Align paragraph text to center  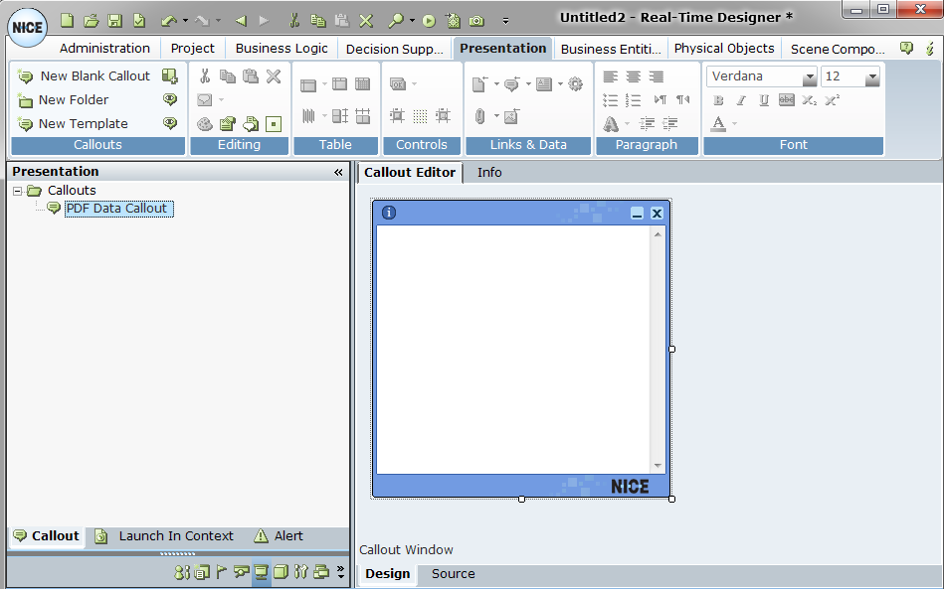(x=633, y=76)
